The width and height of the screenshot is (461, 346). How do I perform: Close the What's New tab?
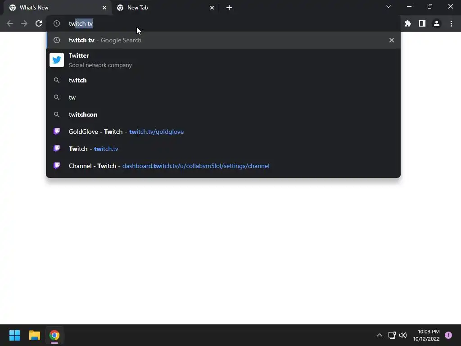(x=104, y=8)
